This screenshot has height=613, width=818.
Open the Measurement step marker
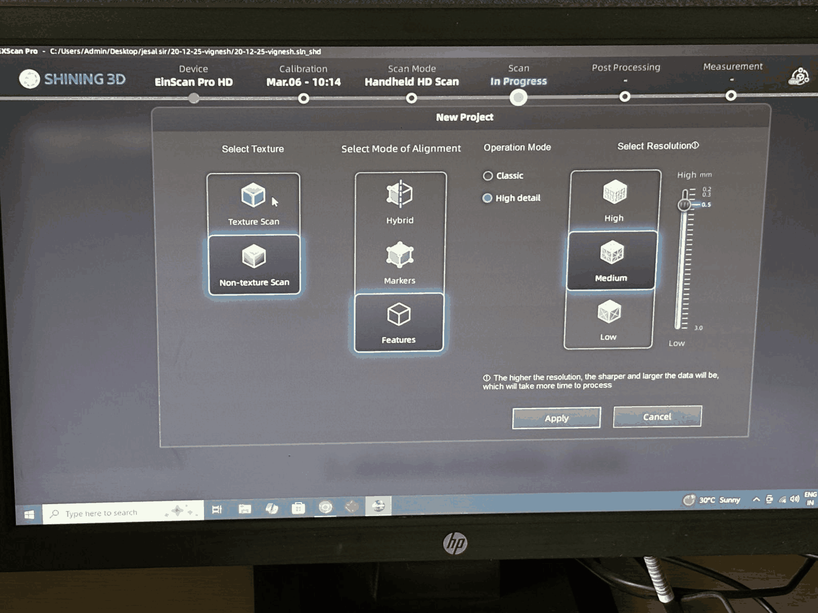731,96
